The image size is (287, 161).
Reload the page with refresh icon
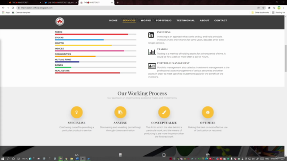[13, 8]
